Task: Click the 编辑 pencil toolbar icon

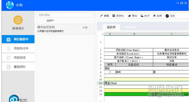Action: (101, 16)
